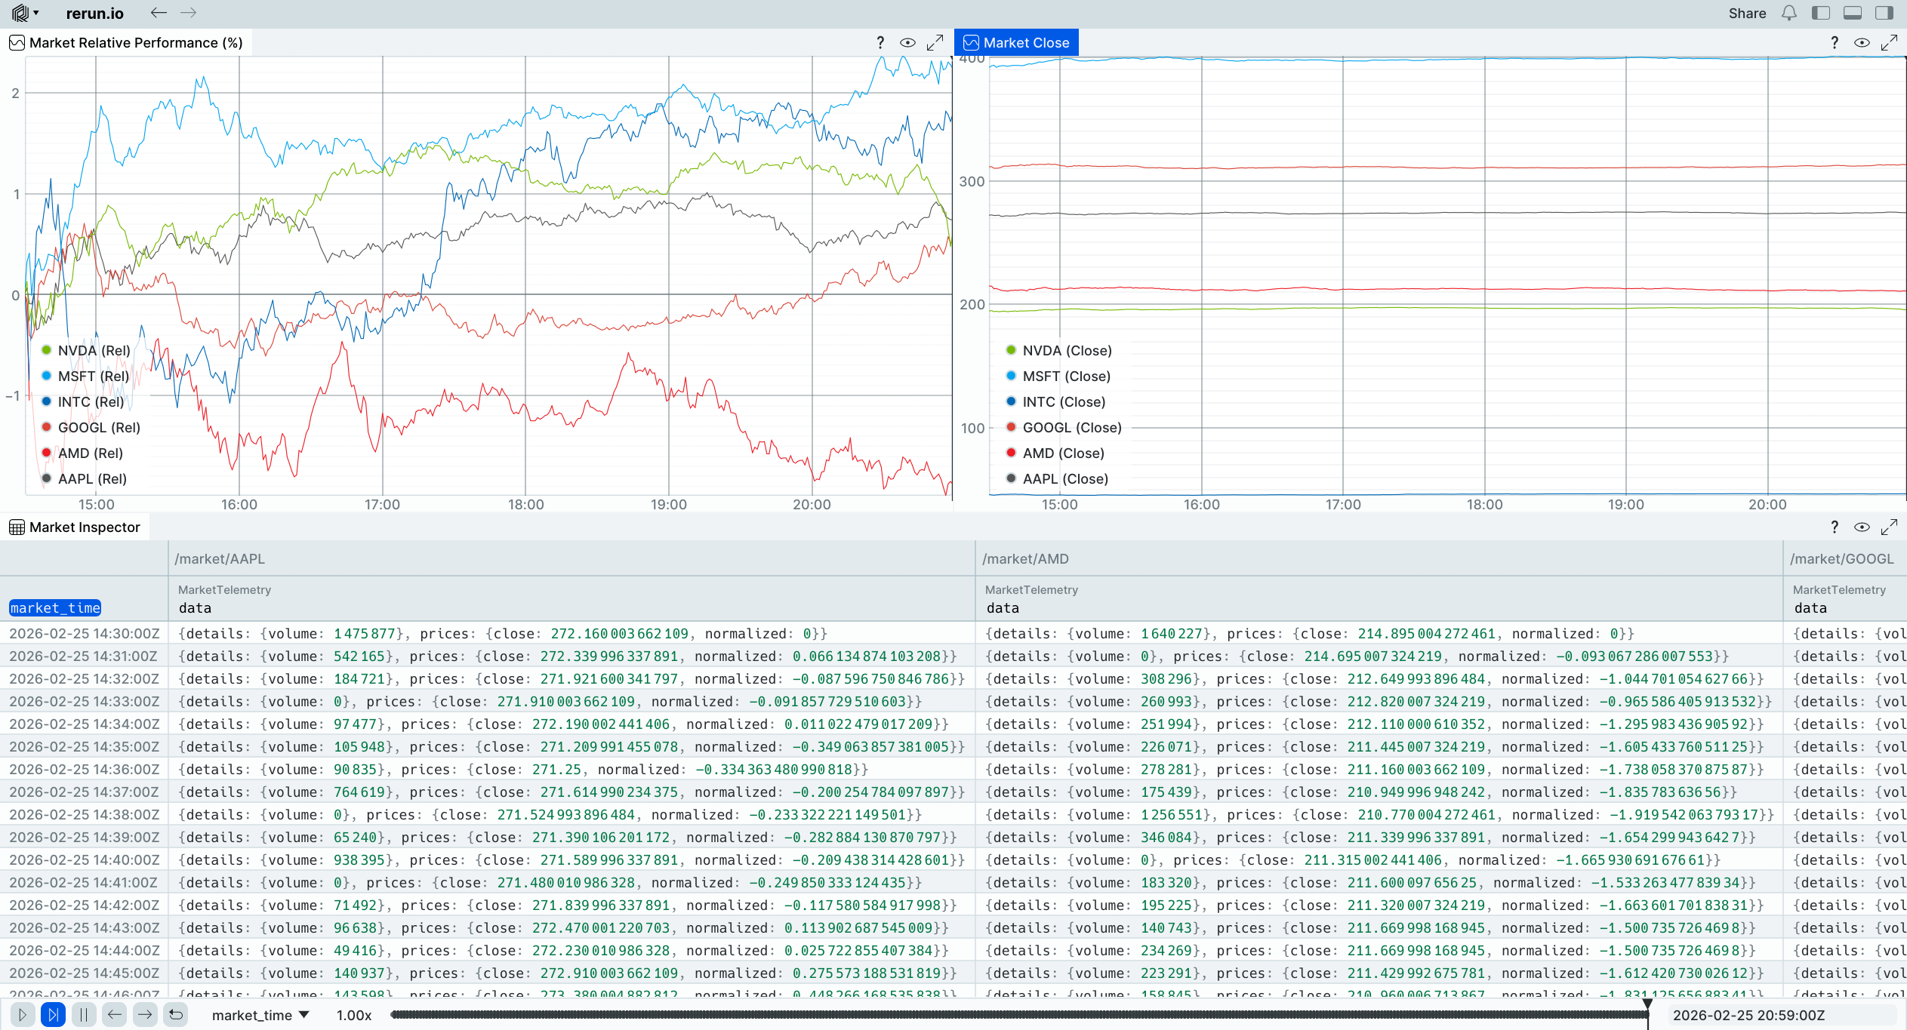This screenshot has height=1030, width=1907.
Task: Click the Share button
Action: (x=1747, y=13)
